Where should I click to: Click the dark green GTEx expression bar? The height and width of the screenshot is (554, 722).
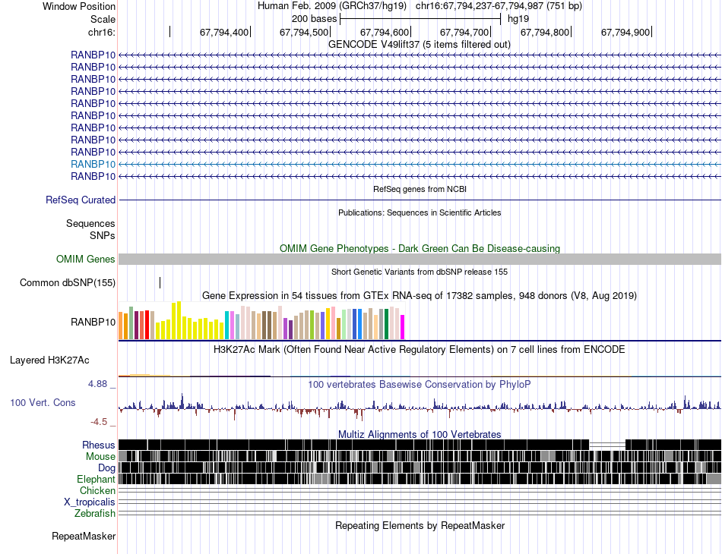[387, 324]
